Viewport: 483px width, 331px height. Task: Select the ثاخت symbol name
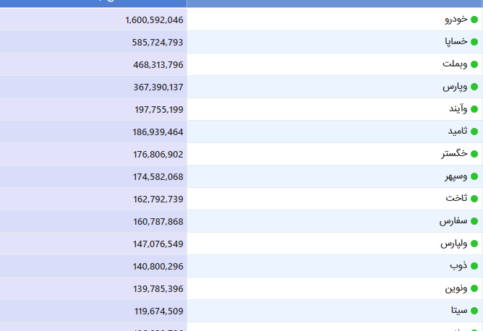(x=456, y=198)
